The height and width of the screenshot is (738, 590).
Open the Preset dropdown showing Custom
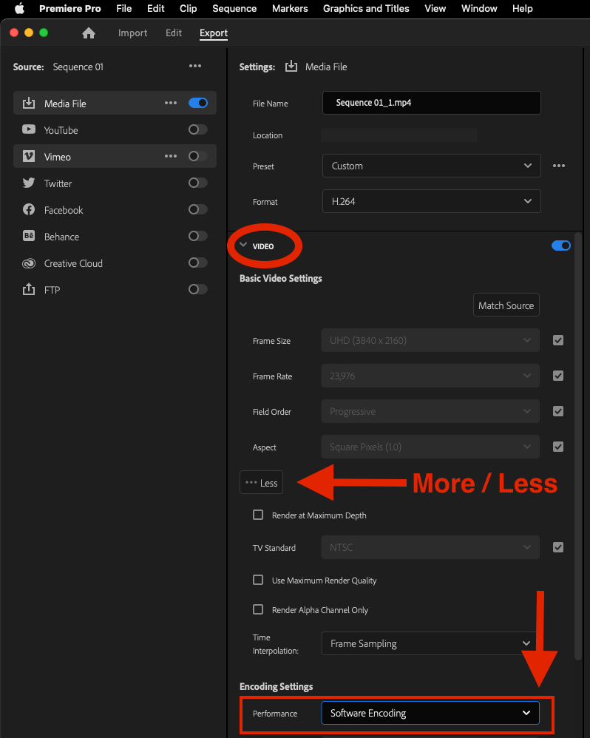pos(432,166)
